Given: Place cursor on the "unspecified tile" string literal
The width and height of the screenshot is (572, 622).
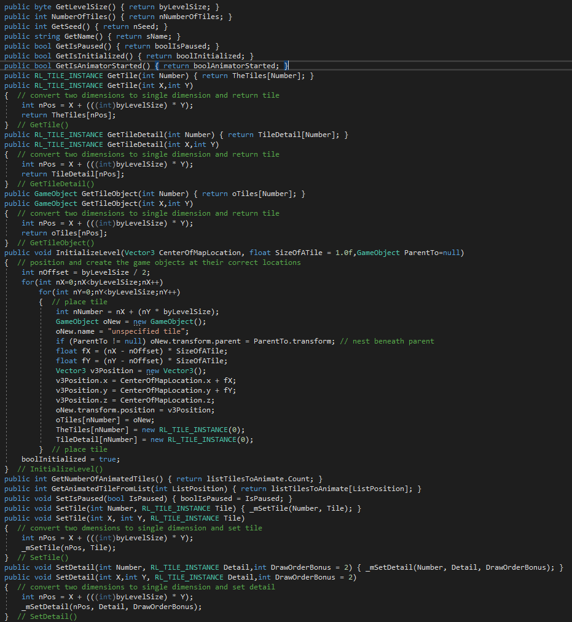Looking at the screenshot, I should pyautogui.click(x=146, y=331).
